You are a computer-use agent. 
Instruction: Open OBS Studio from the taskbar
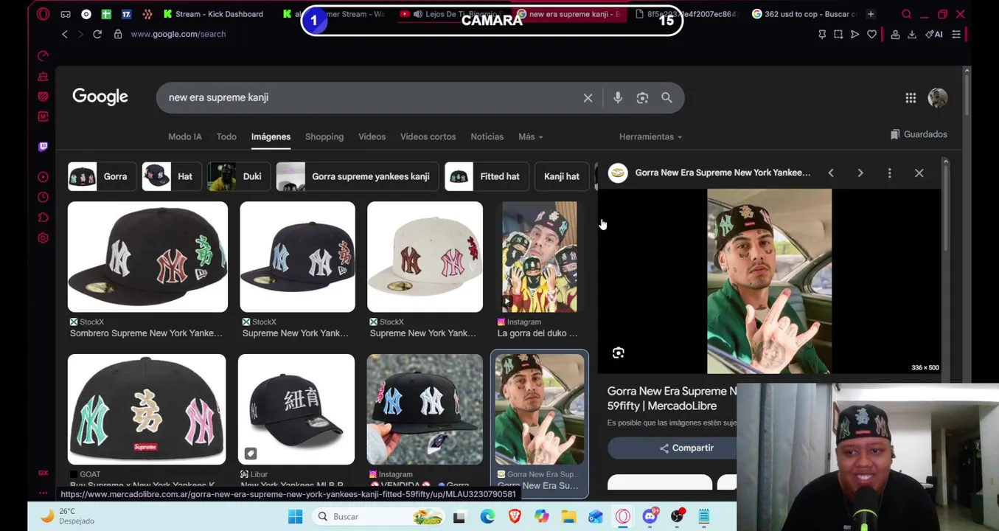pyautogui.click(x=677, y=517)
